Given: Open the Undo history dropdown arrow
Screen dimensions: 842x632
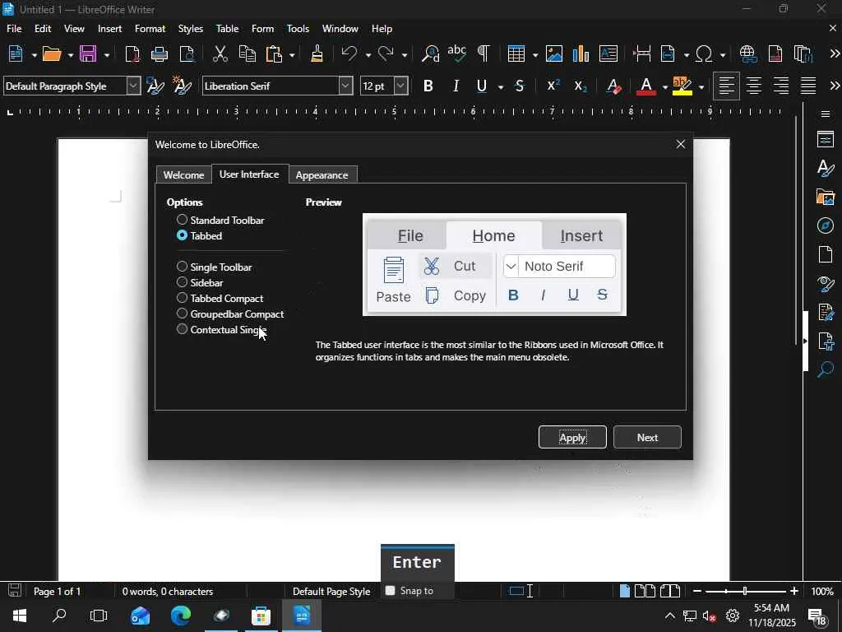Looking at the screenshot, I should point(368,55).
